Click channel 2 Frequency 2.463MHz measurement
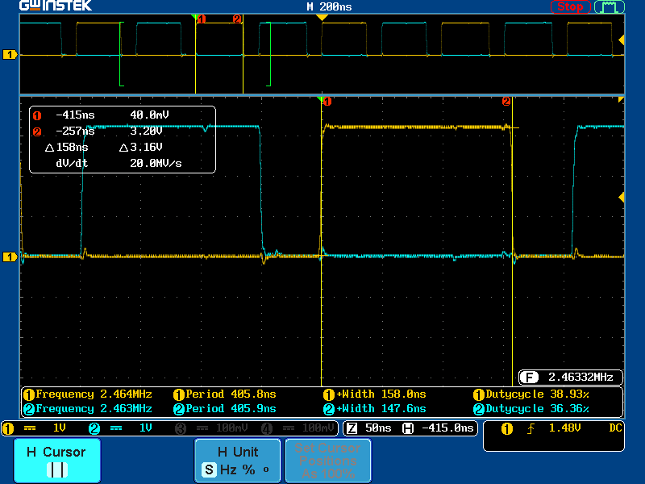The width and height of the screenshot is (645, 484). (x=88, y=409)
